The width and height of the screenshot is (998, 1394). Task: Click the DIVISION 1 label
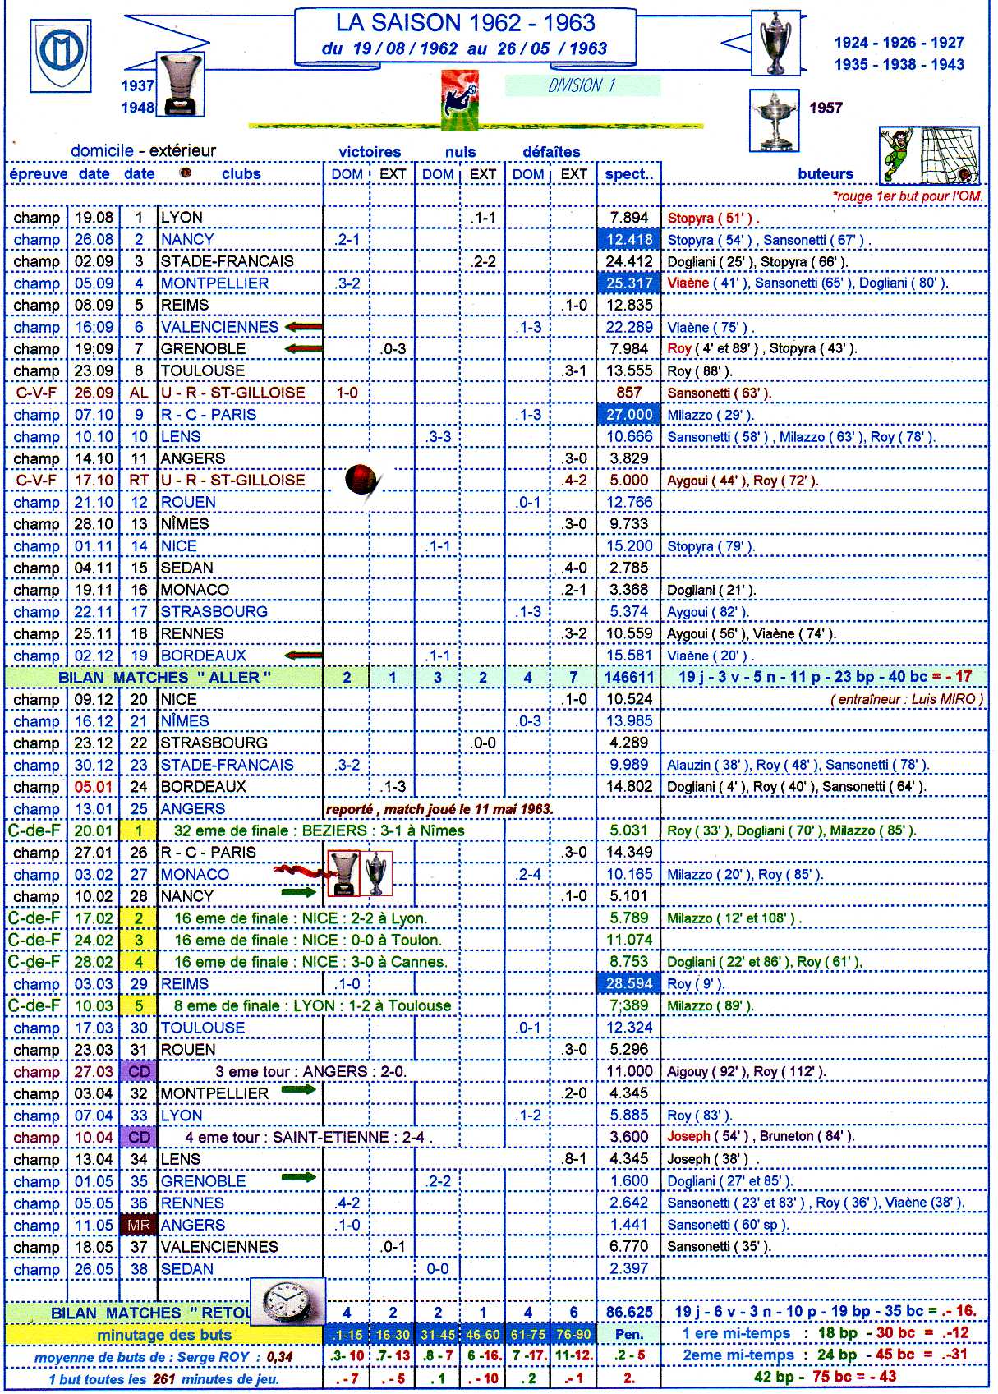tap(582, 85)
